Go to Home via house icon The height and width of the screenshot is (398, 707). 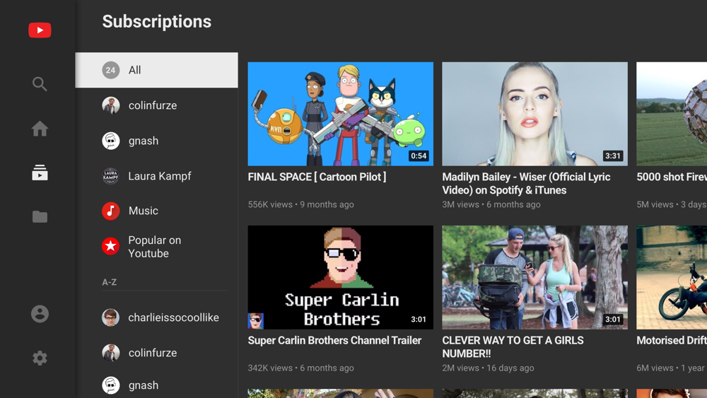click(x=40, y=129)
